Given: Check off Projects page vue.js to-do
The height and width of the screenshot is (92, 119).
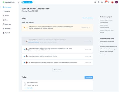Looking at the screenshot, I should tap(25, 85).
